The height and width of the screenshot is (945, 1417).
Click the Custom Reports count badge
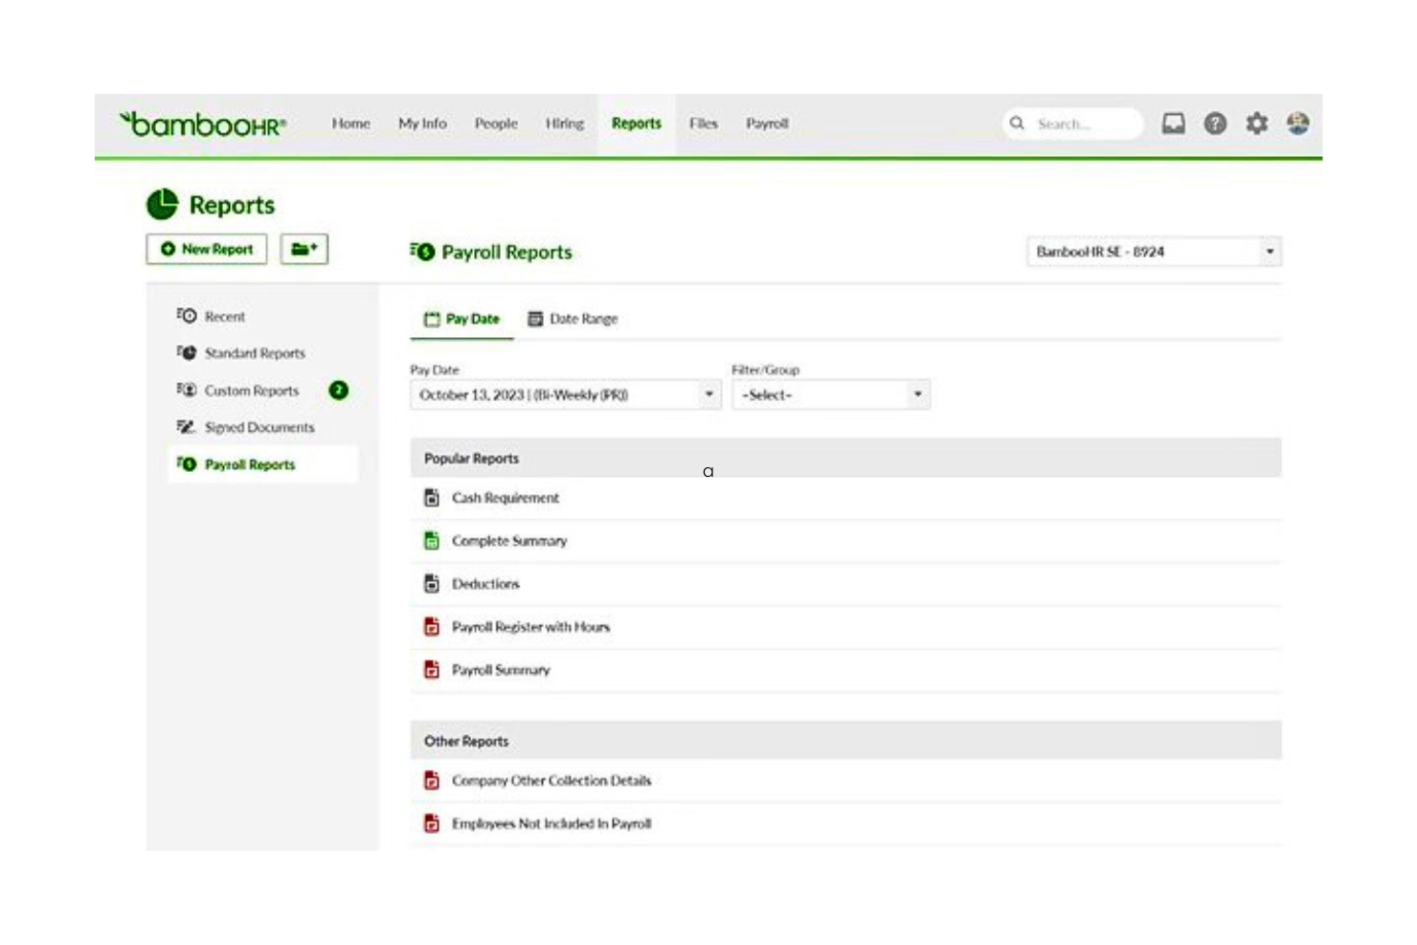pos(338,390)
